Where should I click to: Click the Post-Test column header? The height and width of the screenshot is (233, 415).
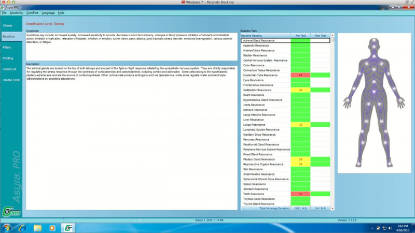tap(320, 35)
